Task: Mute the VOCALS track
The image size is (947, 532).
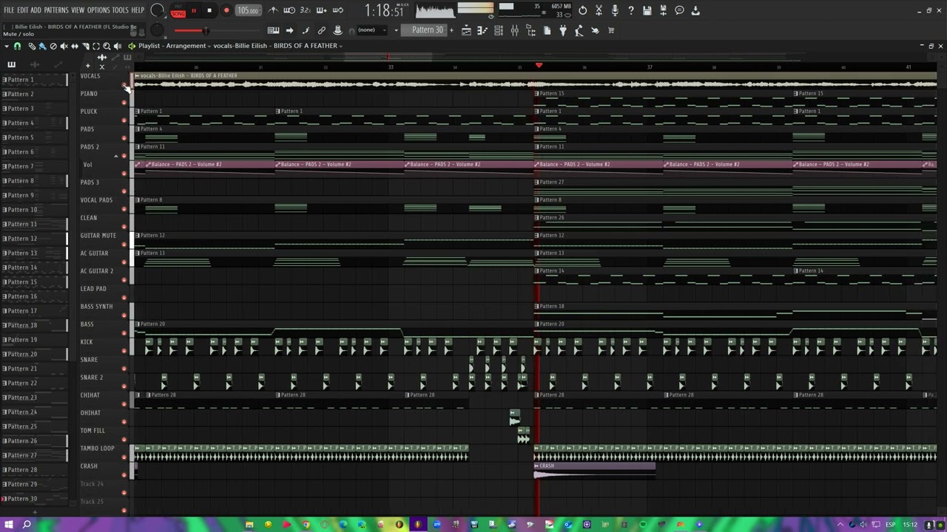Action: pyautogui.click(x=124, y=84)
